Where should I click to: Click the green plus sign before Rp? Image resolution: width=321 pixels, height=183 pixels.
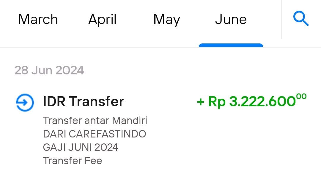[201, 102]
